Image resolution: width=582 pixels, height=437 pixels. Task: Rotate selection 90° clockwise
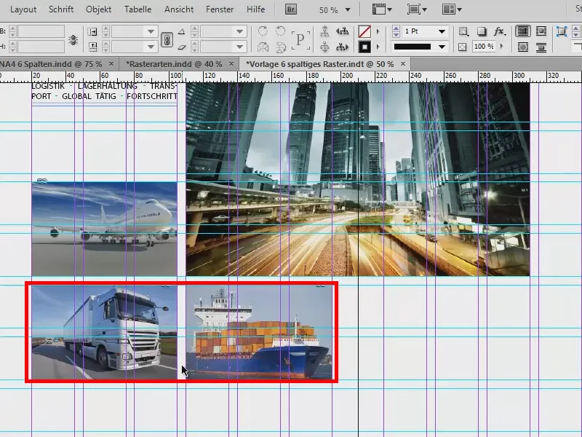pyautogui.click(x=263, y=31)
